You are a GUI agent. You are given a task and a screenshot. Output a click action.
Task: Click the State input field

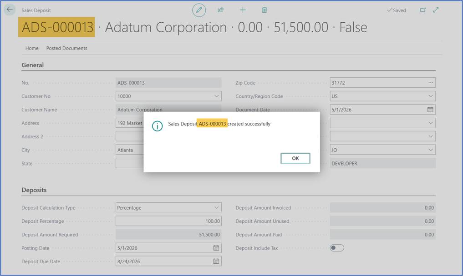[130, 163]
